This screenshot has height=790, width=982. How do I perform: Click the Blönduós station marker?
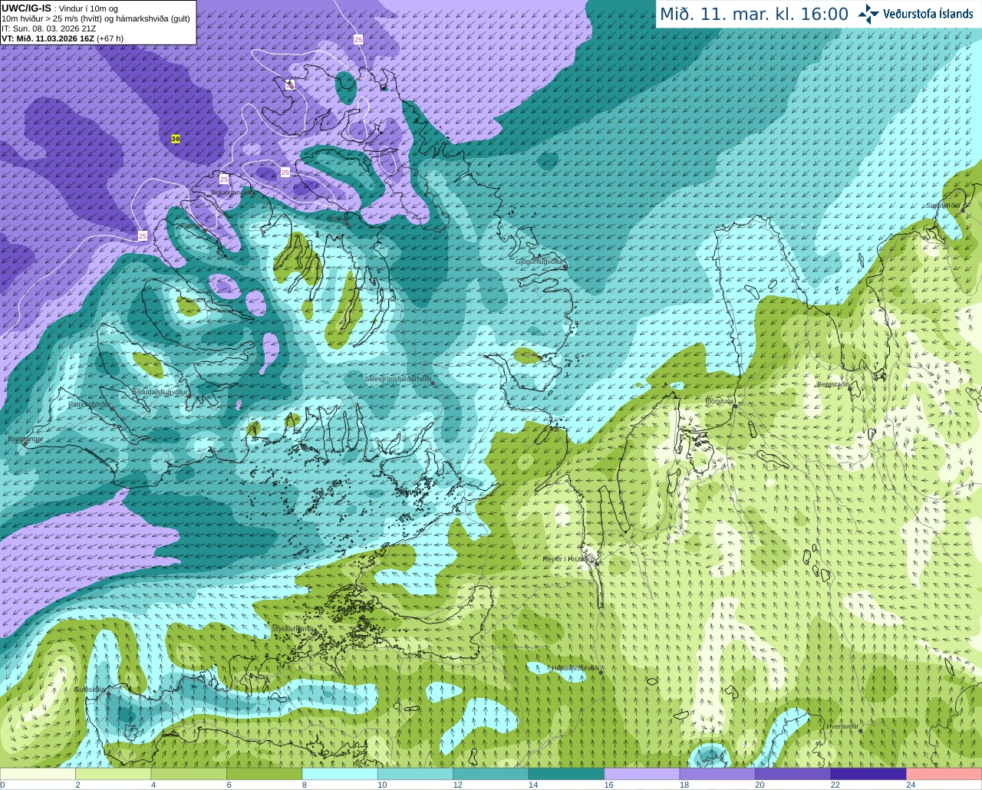click(x=734, y=406)
